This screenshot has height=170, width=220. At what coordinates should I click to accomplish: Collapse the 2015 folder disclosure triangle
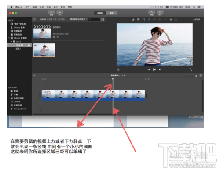(x=11, y=41)
